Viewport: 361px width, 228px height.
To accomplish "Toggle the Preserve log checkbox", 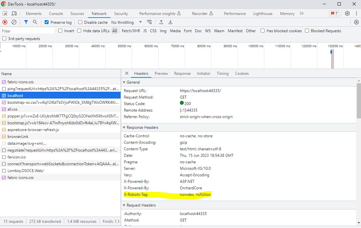I will click(x=47, y=22).
